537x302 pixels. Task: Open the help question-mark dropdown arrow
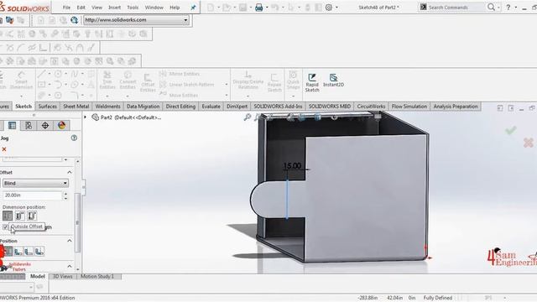pos(516,8)
